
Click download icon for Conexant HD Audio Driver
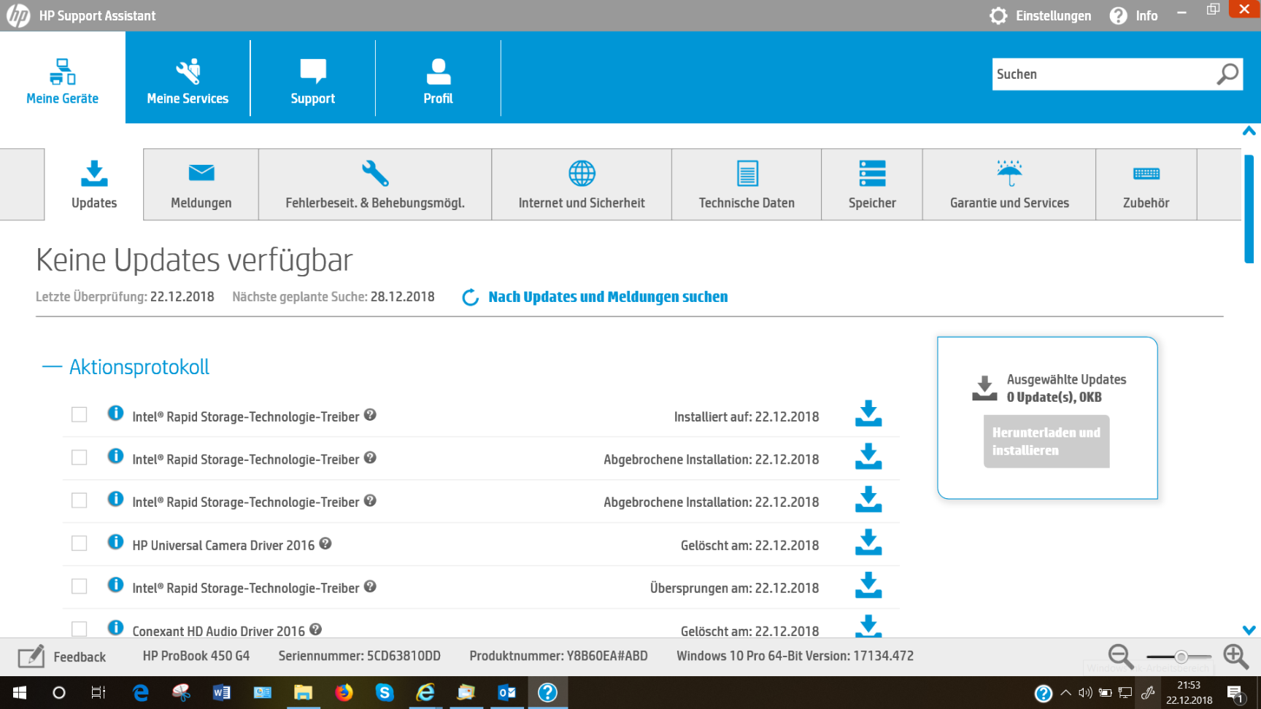[x=868, y=626]
